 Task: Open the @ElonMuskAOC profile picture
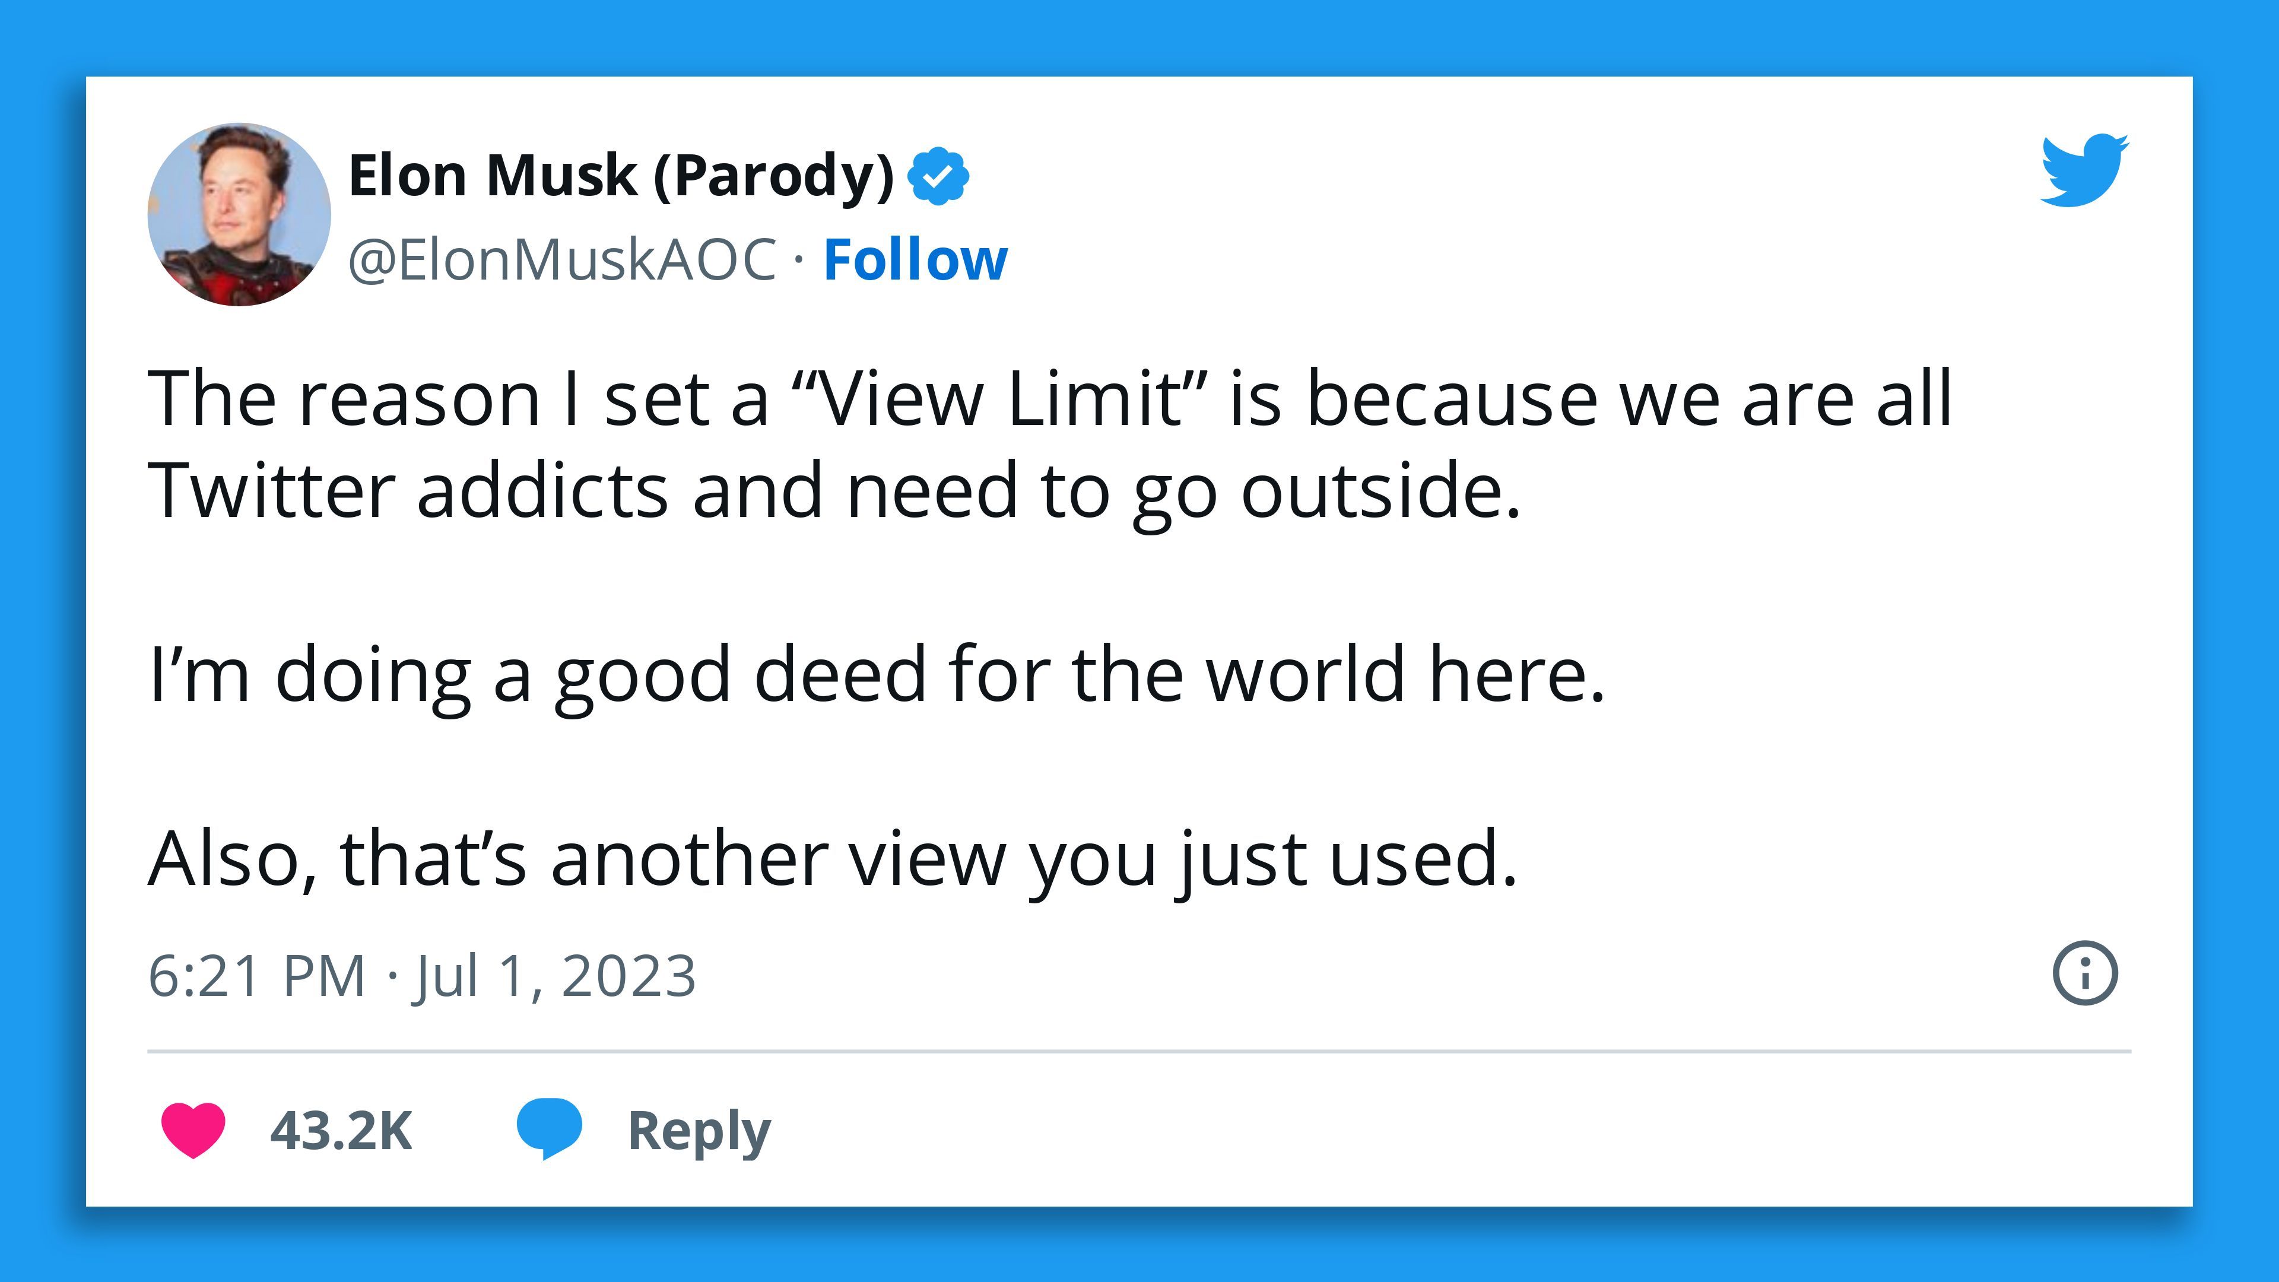coord(239,215)
